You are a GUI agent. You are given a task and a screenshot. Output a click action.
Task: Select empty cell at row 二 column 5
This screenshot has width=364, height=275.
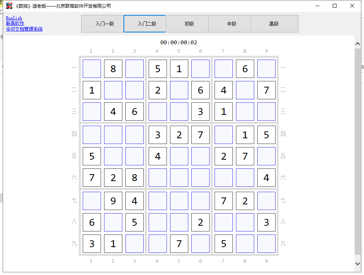tap(179, 90)
